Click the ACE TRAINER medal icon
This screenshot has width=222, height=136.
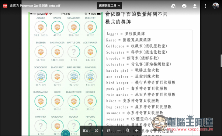(x=90, y=52)
